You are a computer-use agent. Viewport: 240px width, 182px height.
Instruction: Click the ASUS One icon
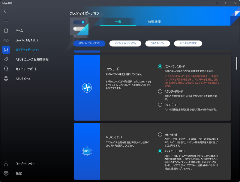click(x=6, y=79)
